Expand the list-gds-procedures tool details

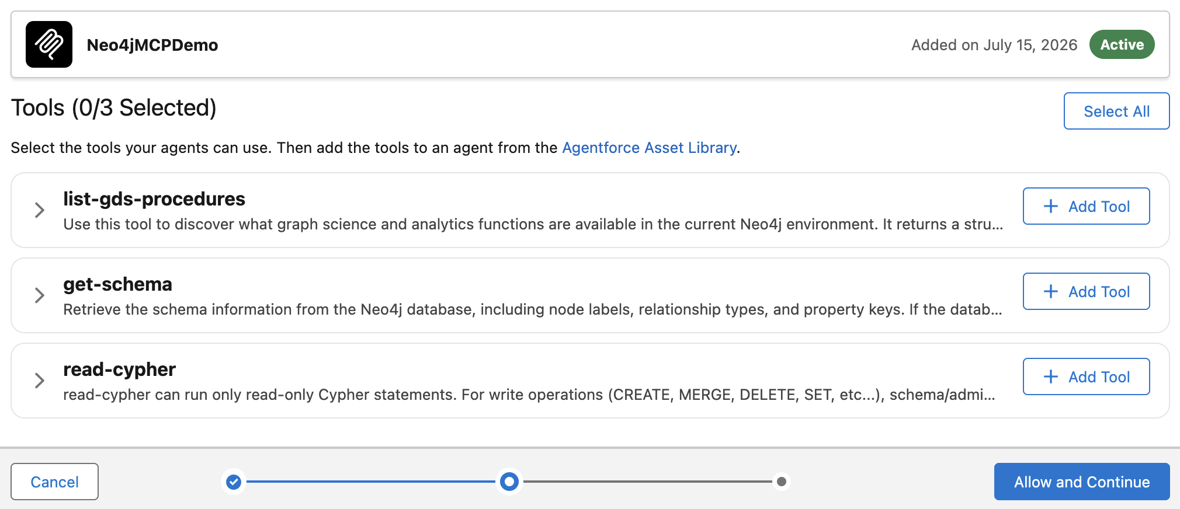point(39,210)
